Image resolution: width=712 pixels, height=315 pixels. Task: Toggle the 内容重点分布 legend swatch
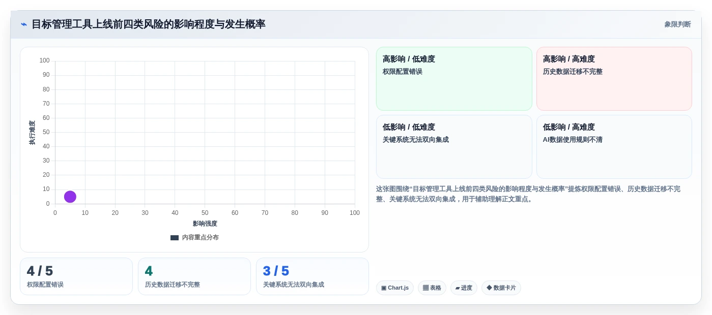[175, 237]
